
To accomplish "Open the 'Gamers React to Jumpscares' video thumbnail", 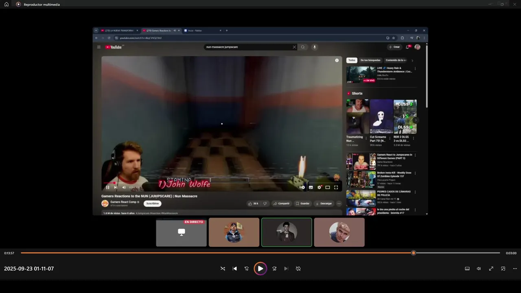I will (x=361, y=162).
